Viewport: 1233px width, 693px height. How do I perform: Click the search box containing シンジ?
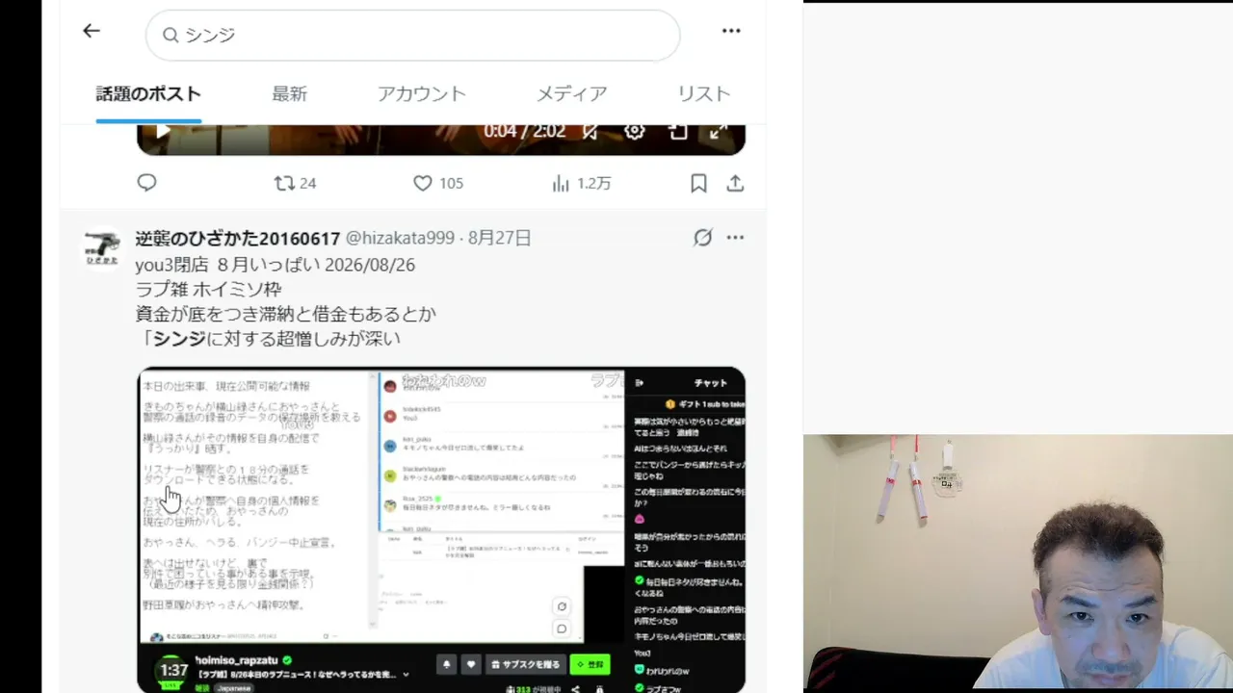(x=412, y=35)
